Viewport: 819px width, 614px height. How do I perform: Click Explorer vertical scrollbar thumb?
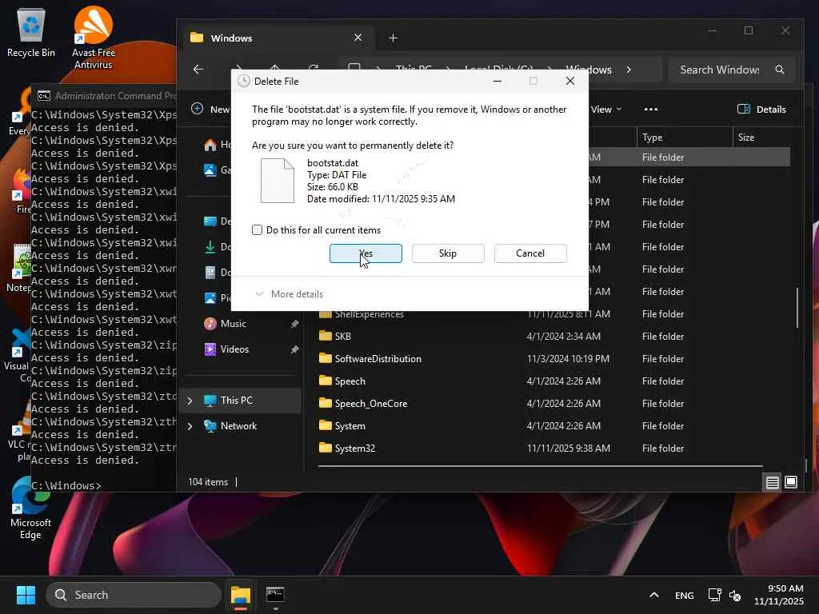pyautogui.click(x=797, y=308)
